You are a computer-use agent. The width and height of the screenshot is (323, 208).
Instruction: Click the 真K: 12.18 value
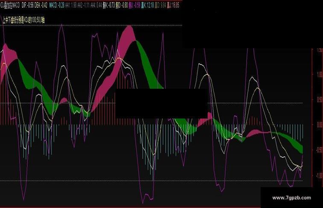pyautogui.click(x=147, y=6)
